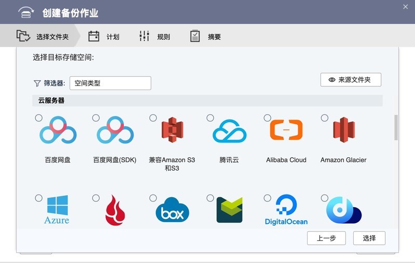
Task: Click the folder icon beside 选择文件夹
Action: 23,36
